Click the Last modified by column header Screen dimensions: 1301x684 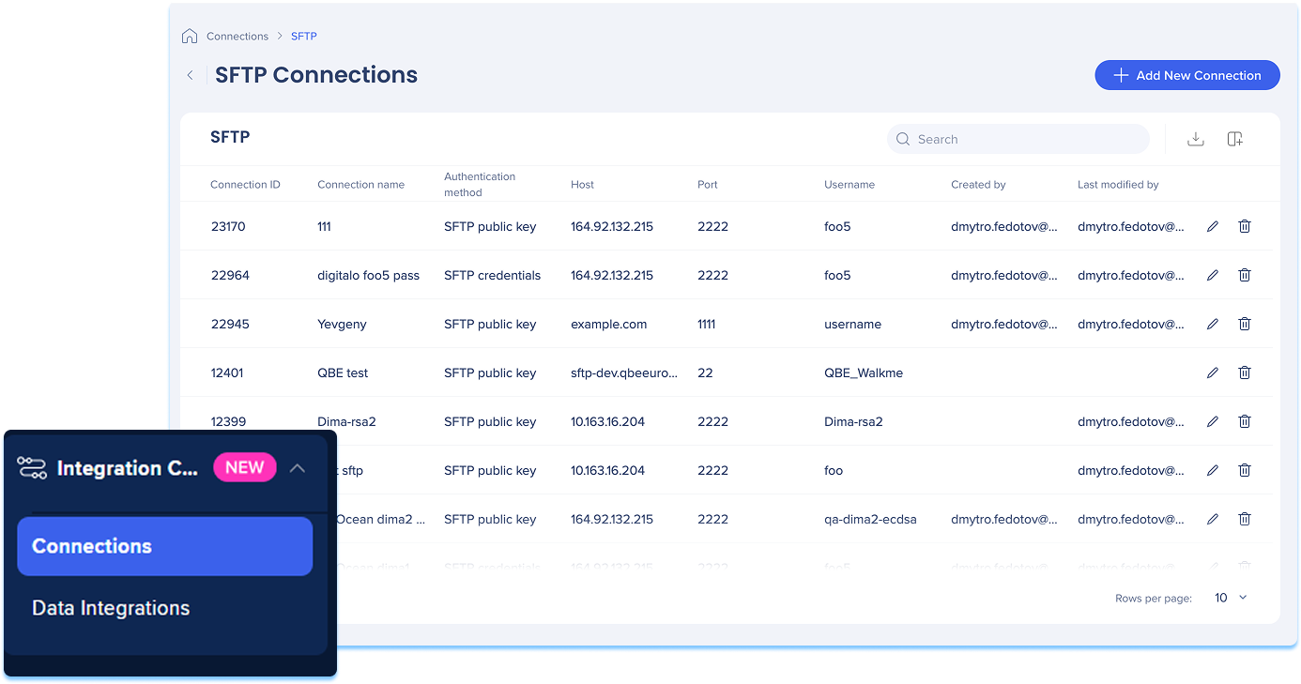pos(1118,185)
